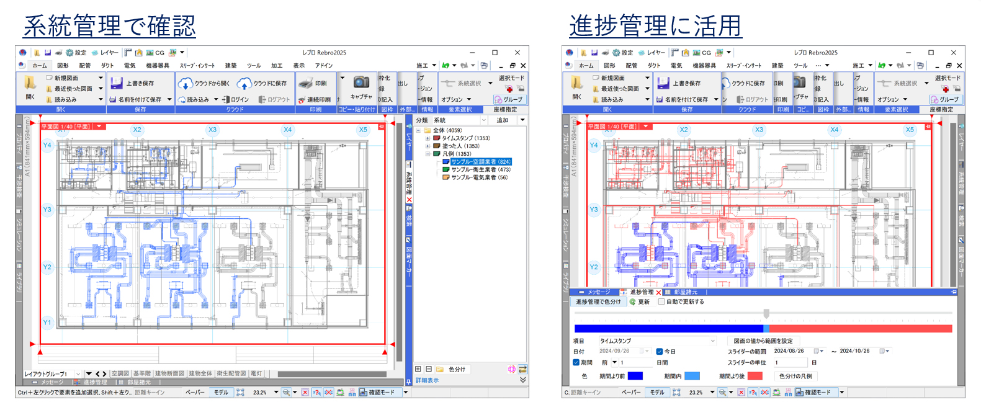981x415 pixels.
Task: Click the 更新 refresh icon in progress panel
Action: pyautogui.click(x=633, y=302)
